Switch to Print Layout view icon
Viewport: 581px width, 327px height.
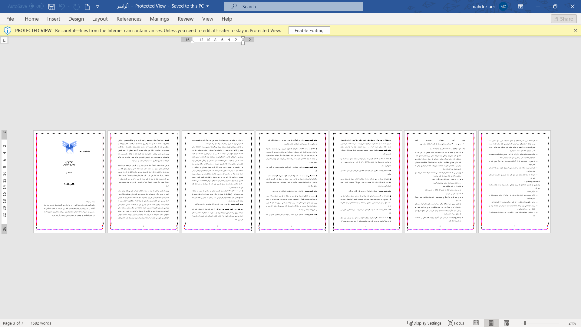491,323
